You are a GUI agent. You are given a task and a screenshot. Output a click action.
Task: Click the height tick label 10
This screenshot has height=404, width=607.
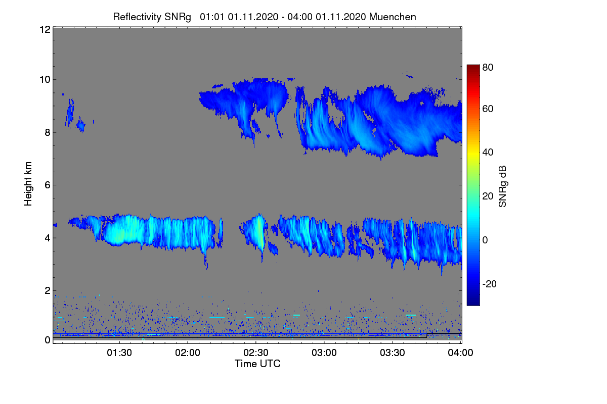44,79
